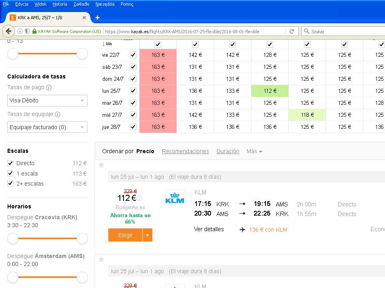Click the KLM airline logo

pos(175,198)
